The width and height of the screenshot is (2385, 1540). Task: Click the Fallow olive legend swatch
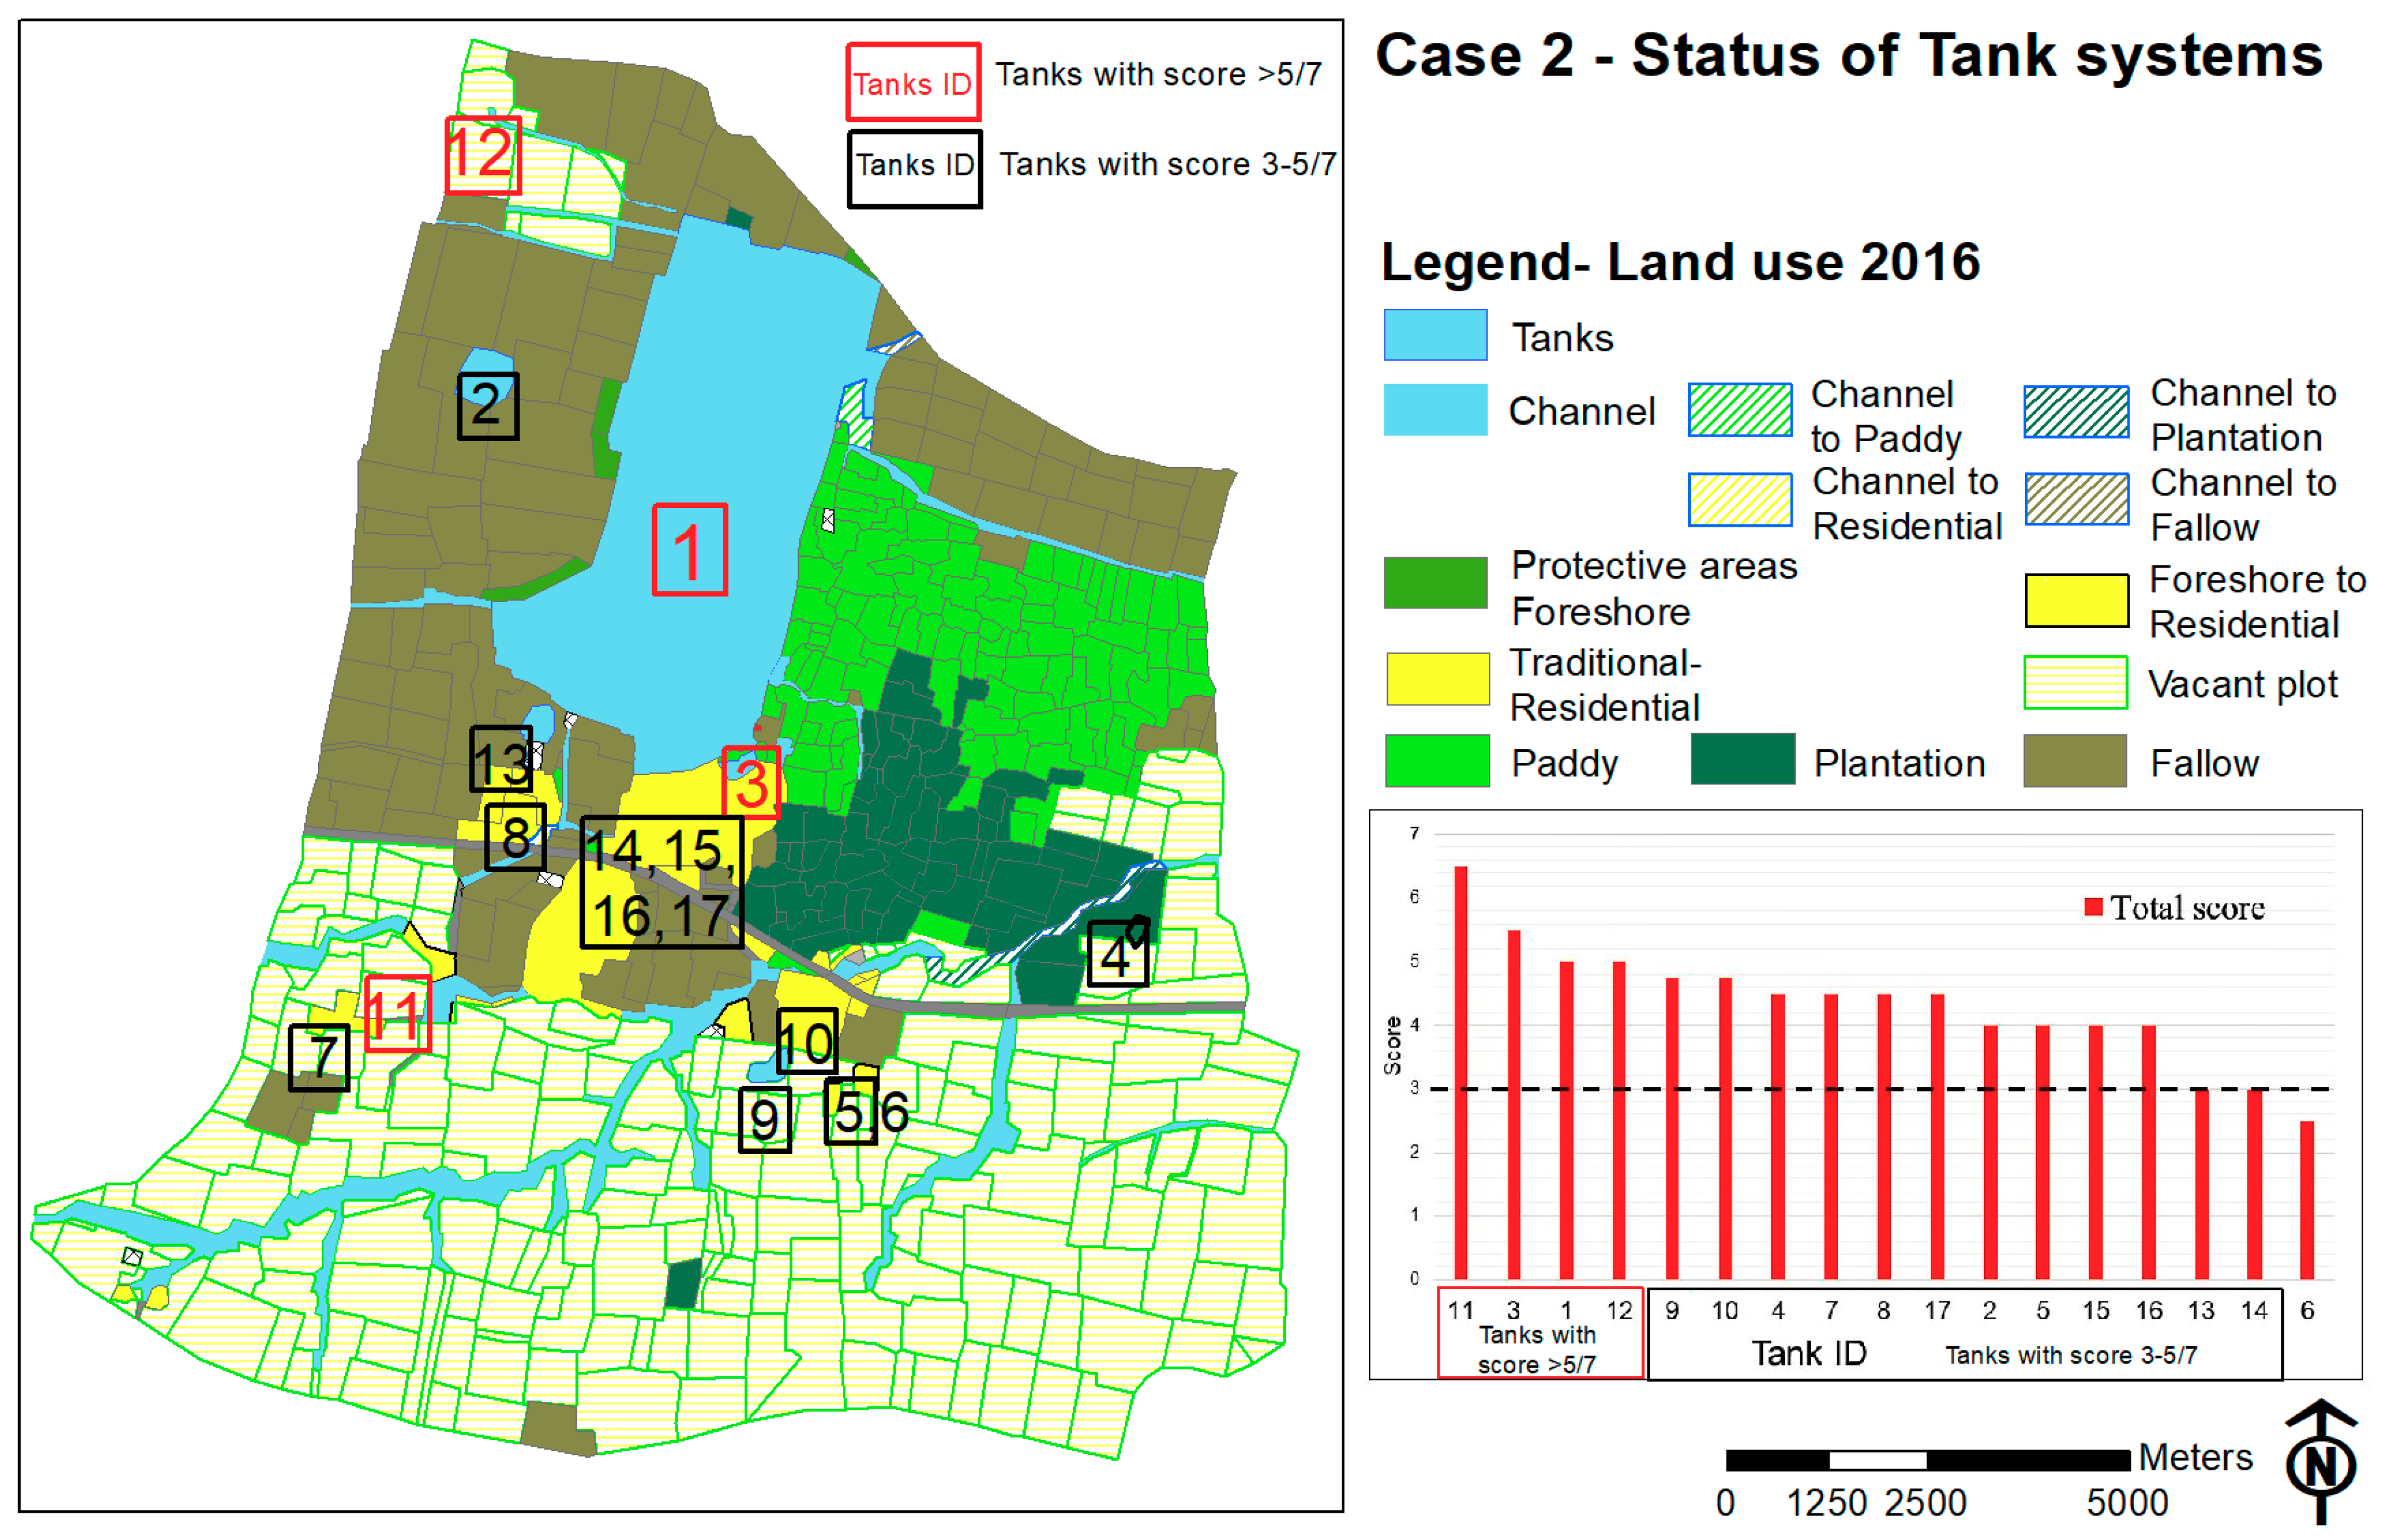[2074, 761]
